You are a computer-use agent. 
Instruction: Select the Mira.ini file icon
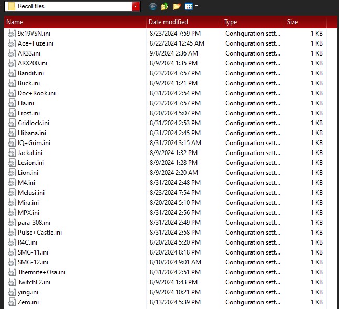12,202
